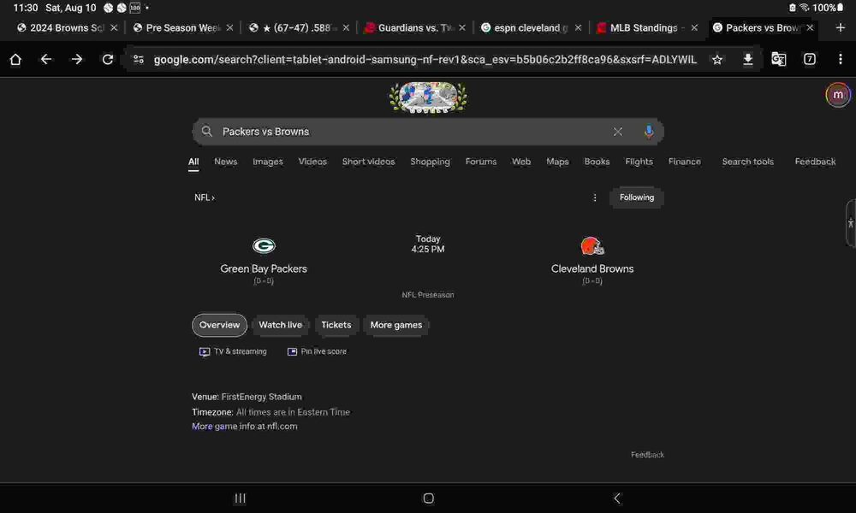The width and height of the screenshot is (856, 513).
Task: Bookmark this page with the star icon
Action: tap(717, 60)
